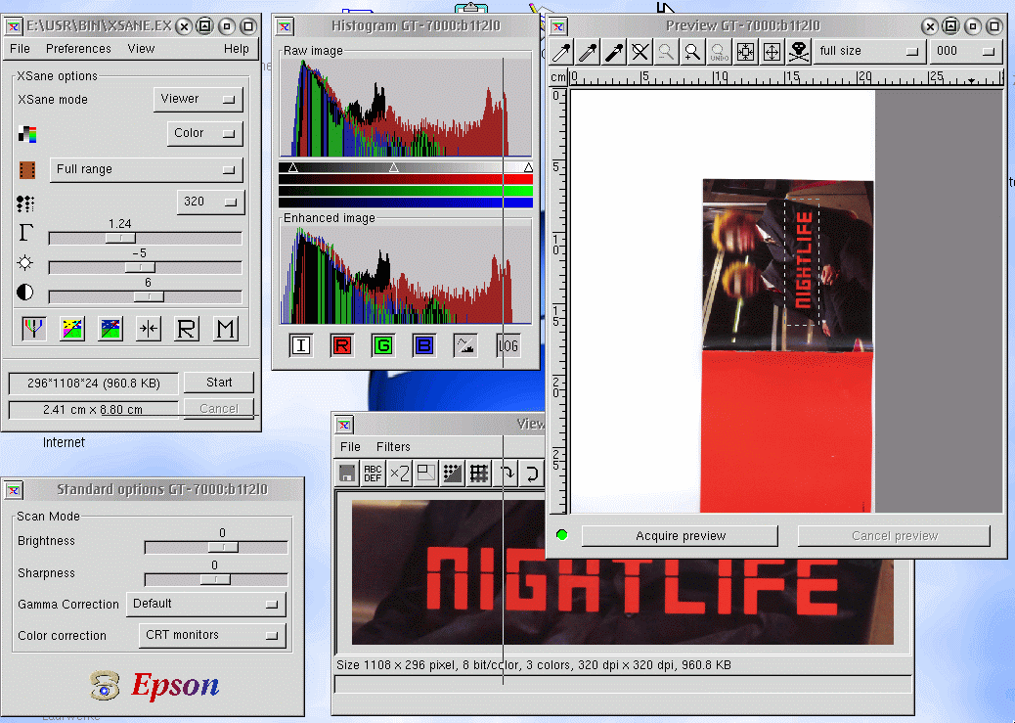Click the NIGHTLIFE image in Viewer window
Screen dimensions: 1015x723
pyautogui.click(x=623, y=572)
